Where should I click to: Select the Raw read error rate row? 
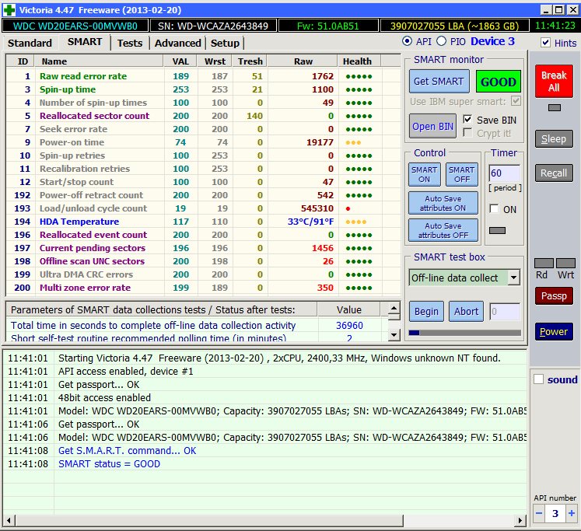click(204, 76)
